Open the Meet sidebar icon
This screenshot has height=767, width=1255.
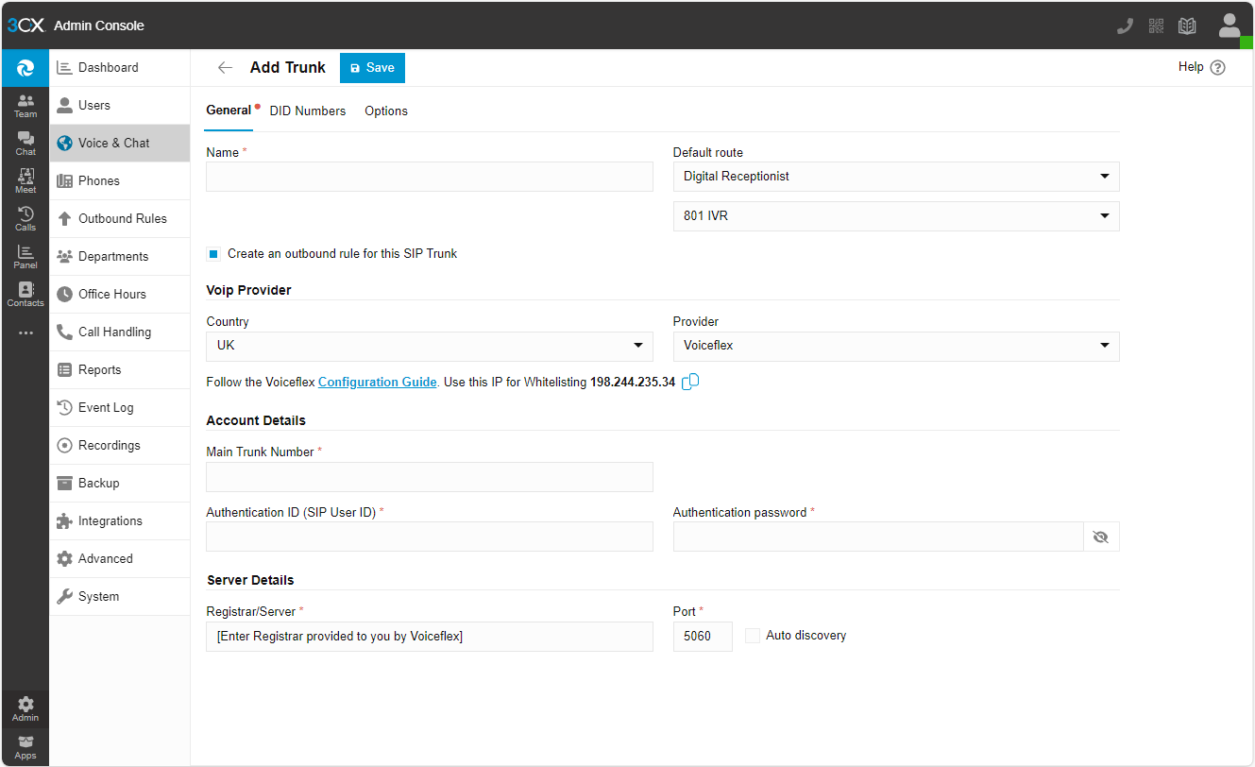coord(25,180)
